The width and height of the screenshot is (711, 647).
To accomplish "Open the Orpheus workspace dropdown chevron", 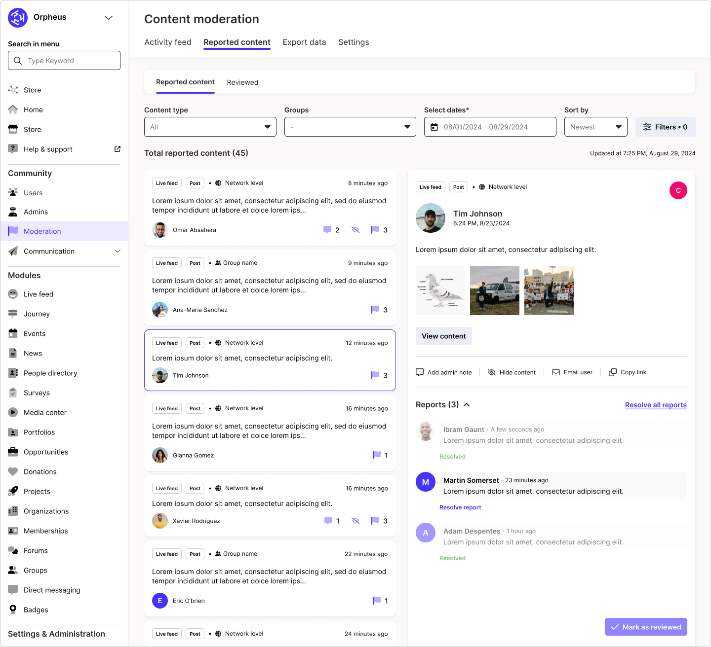I will click(109, 18).
